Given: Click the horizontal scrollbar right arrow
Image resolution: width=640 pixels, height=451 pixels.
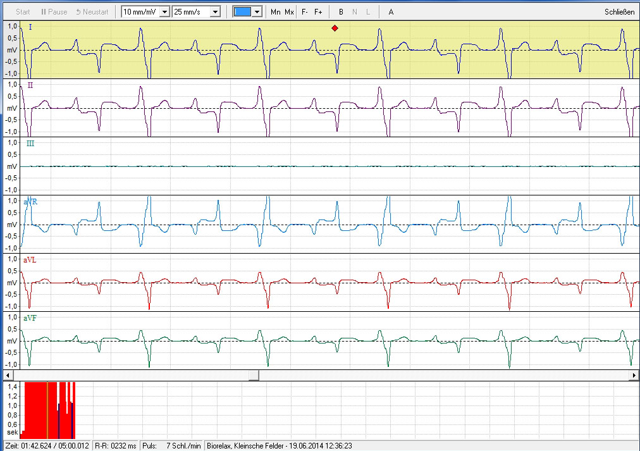Looking at the screenshot, I should (634, 375).
